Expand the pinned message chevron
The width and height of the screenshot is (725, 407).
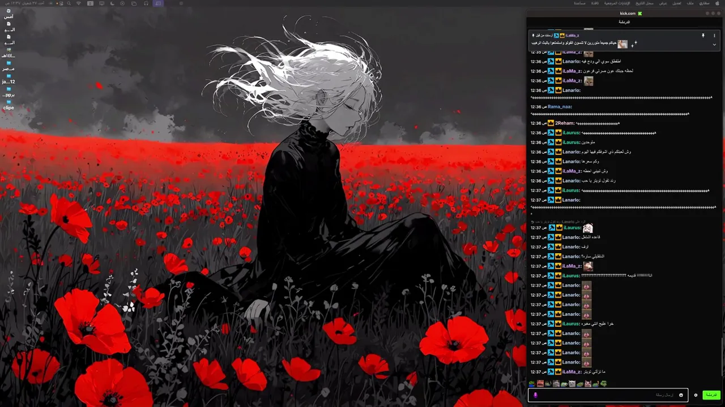pyautogui.click(x=714, y=45)
